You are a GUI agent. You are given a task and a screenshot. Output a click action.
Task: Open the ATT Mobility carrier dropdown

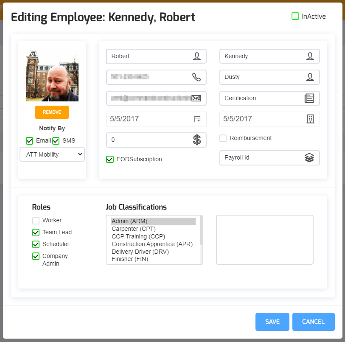pyautogui.click(x=52, y=154)
